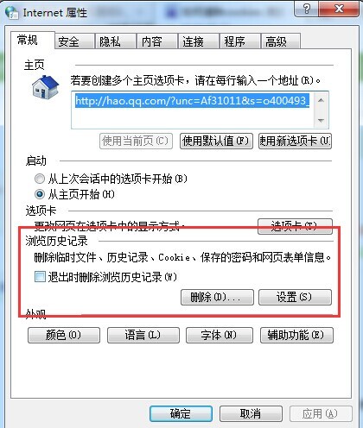Select 从主页开始 radio option

click(40, 194)
